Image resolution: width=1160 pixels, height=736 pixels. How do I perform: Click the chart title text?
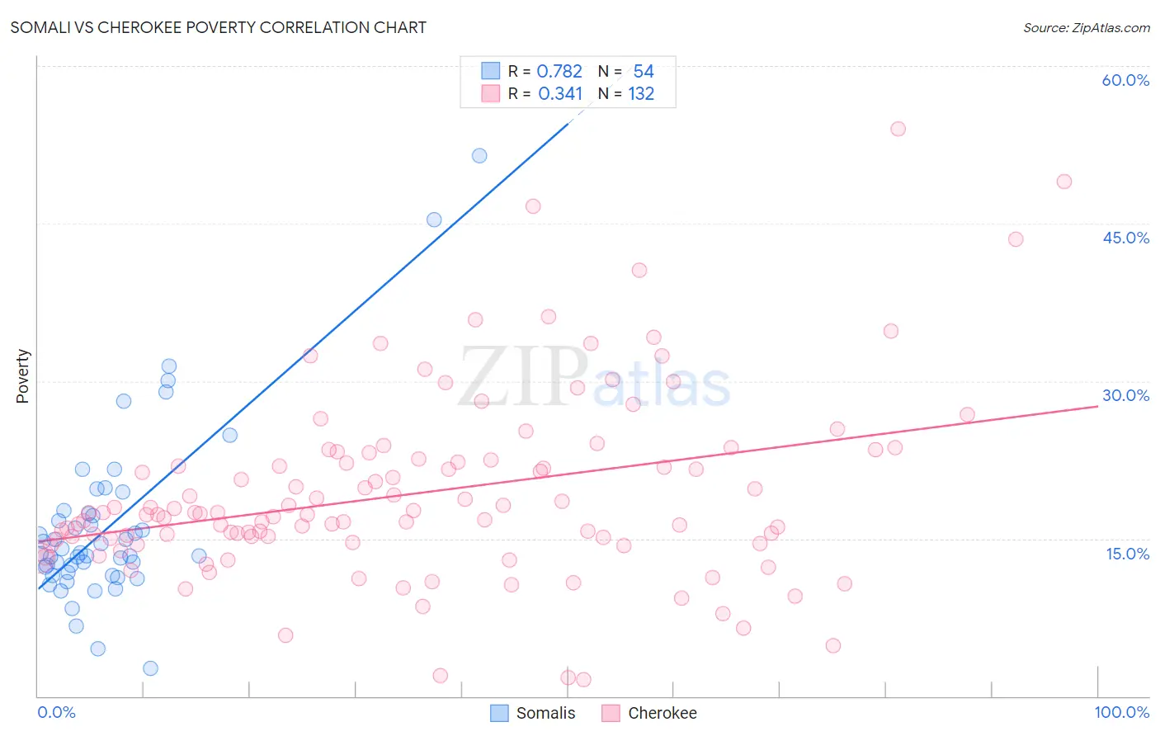coord(219,27)
